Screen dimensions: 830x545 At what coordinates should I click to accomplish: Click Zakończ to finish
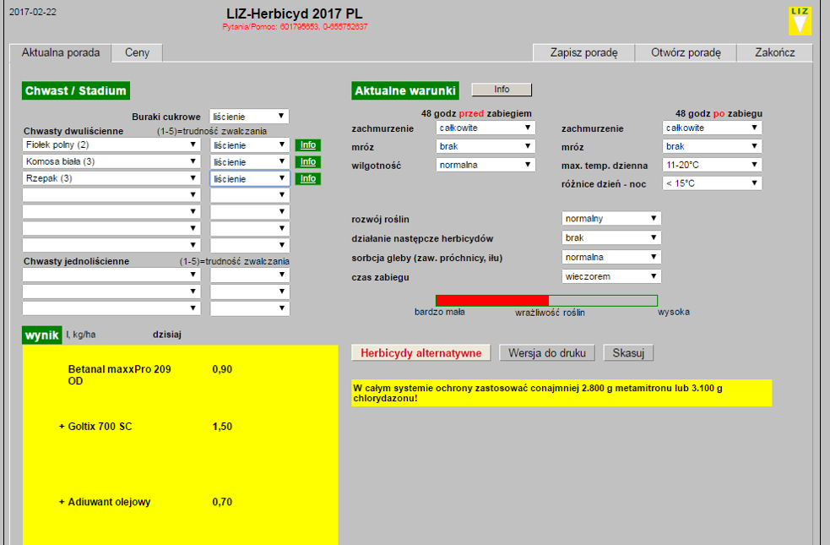(774, 52)
